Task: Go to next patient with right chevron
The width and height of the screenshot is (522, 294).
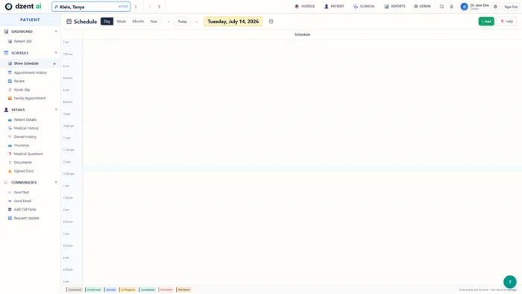Action: click(159, 7)
